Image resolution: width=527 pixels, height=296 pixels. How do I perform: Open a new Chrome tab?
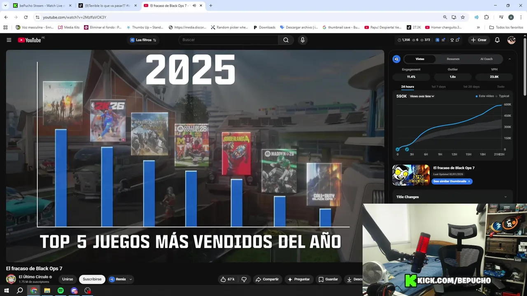211,6
